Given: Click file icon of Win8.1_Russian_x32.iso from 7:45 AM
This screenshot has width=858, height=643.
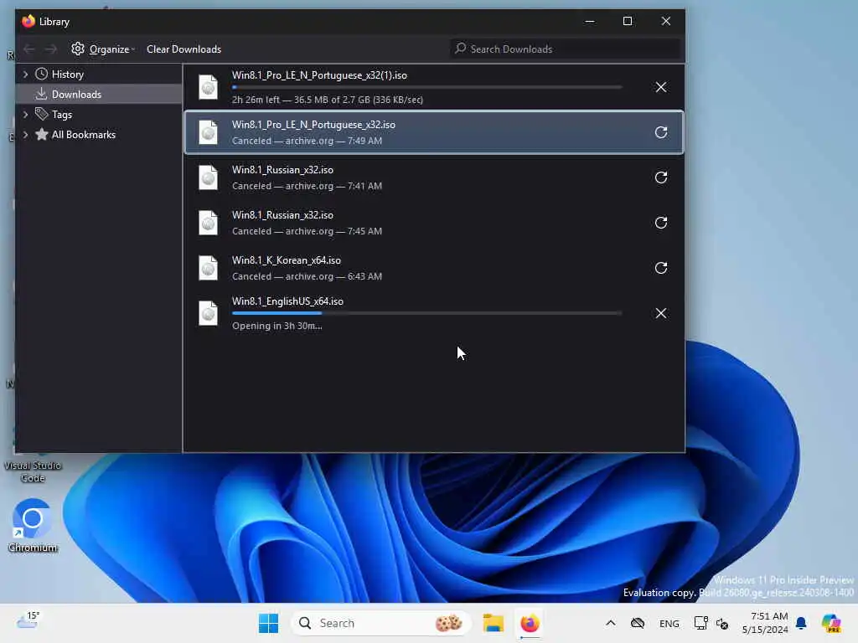Looking at the screenshot, I should (x=208, y=223).
